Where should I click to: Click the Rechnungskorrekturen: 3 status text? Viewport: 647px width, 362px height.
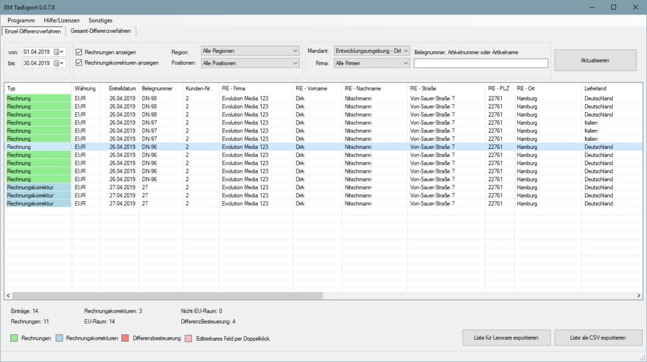click(113, 311)
